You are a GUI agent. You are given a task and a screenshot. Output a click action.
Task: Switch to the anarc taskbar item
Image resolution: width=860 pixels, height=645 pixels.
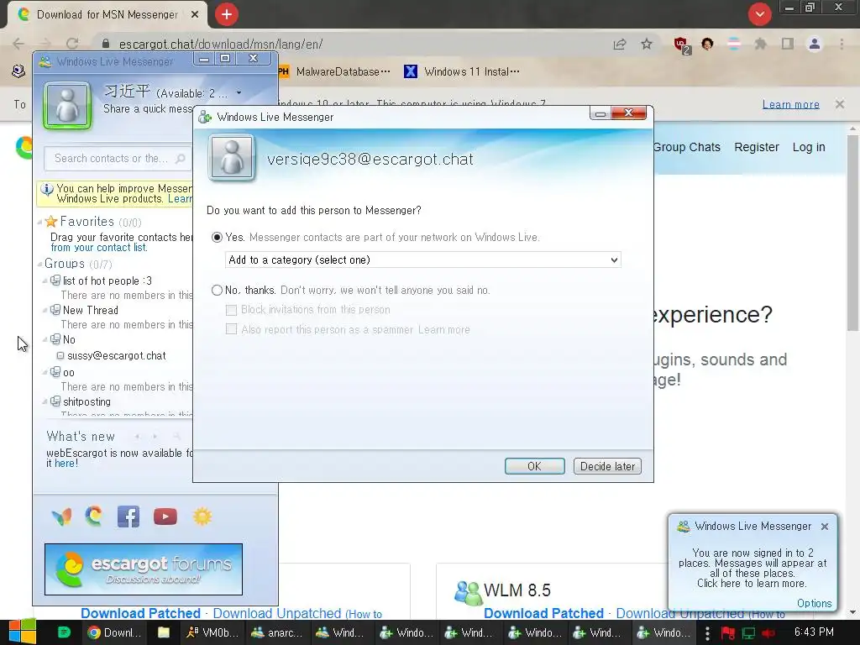(x=276, y=633)
